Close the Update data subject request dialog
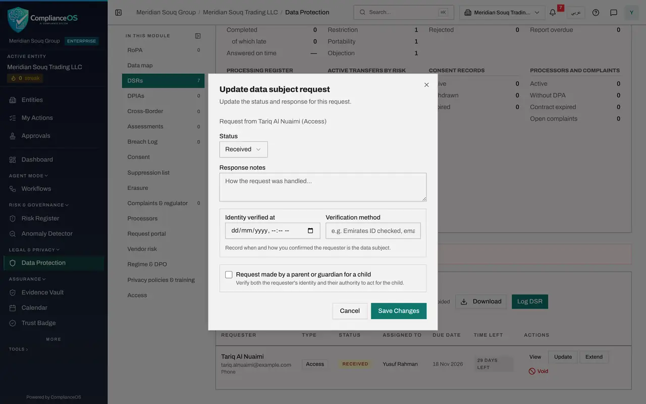 click(x=426, y=85)
